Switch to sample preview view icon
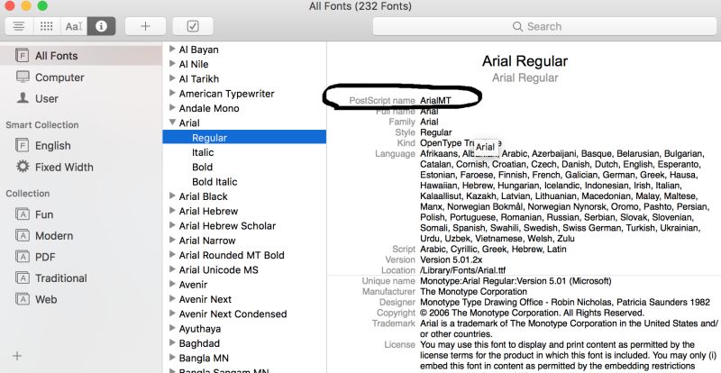Screen dimensions: 721x373 point(19,26)
